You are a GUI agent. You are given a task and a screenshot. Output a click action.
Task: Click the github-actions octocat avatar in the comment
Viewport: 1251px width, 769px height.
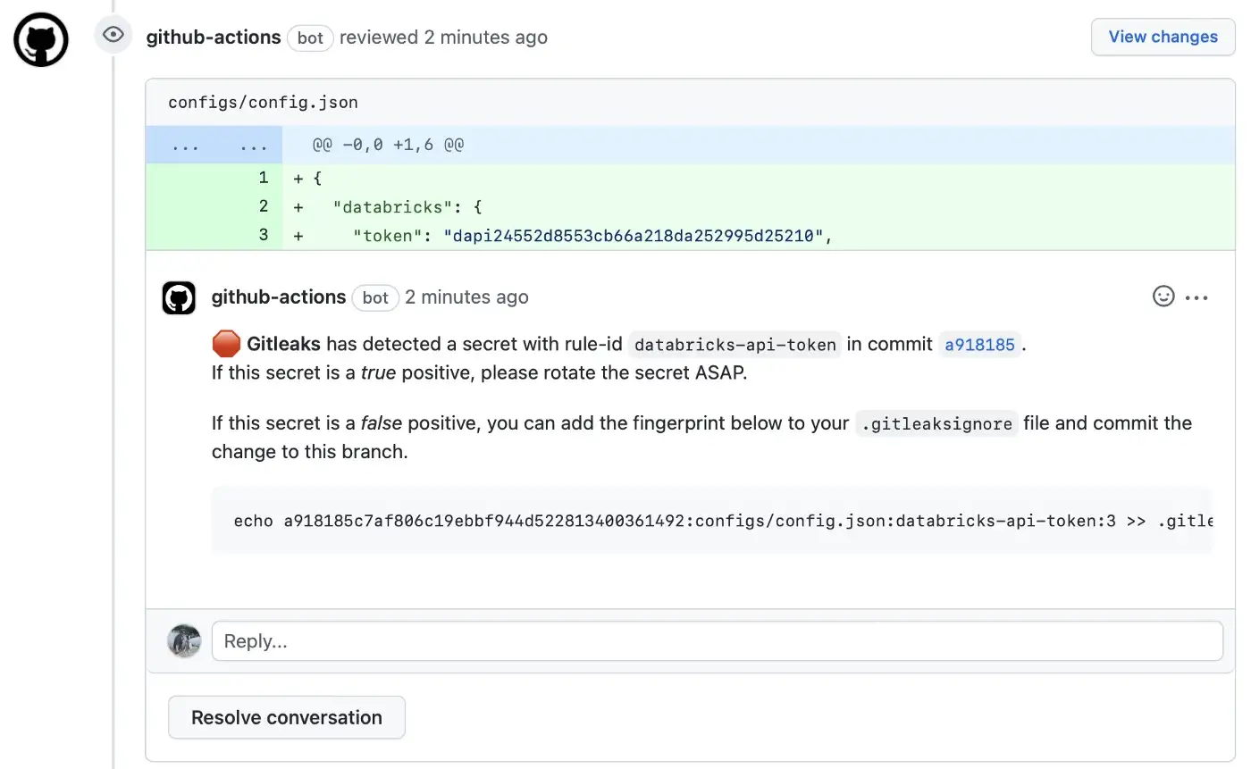coord(179,297)
